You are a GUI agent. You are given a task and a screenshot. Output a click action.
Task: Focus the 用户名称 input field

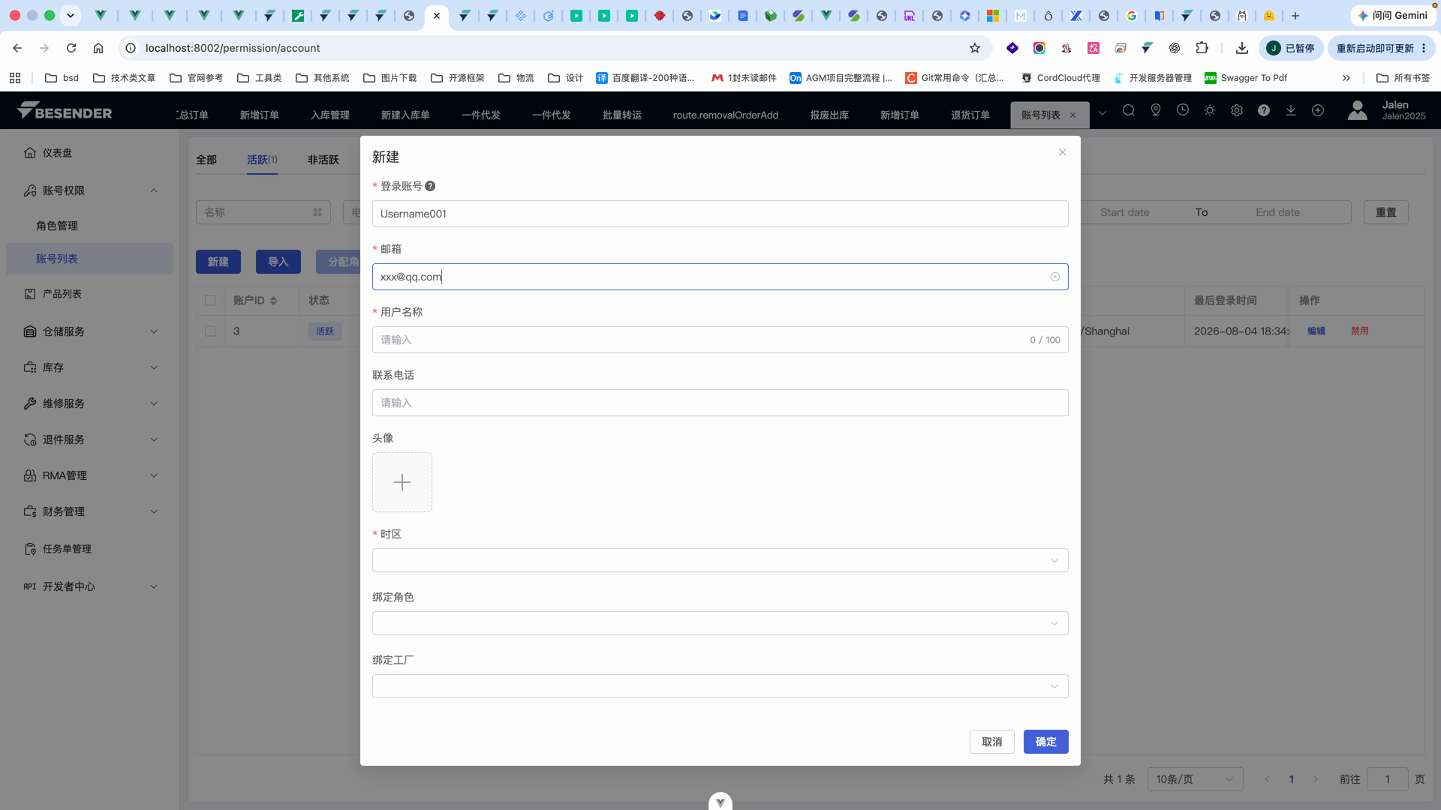point(720,340)
